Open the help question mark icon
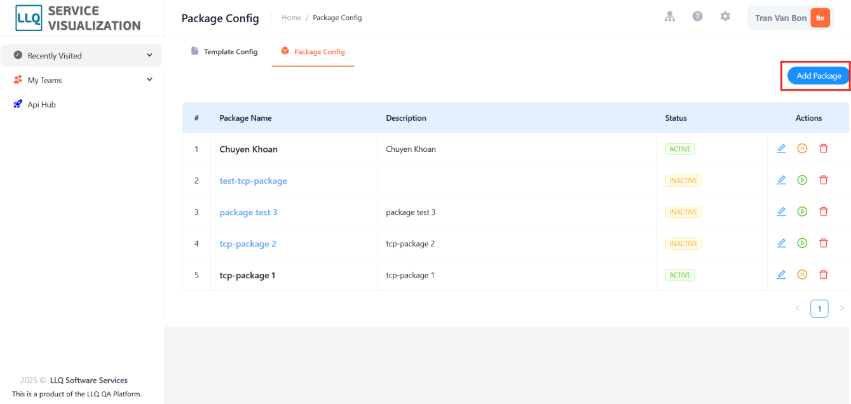851x404 pixels. pos(697,17)
